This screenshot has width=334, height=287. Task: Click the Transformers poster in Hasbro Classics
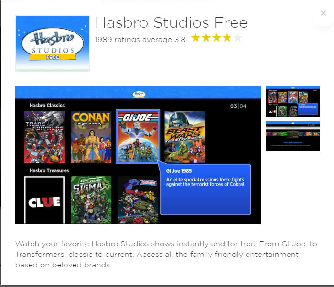click(44, 137)
